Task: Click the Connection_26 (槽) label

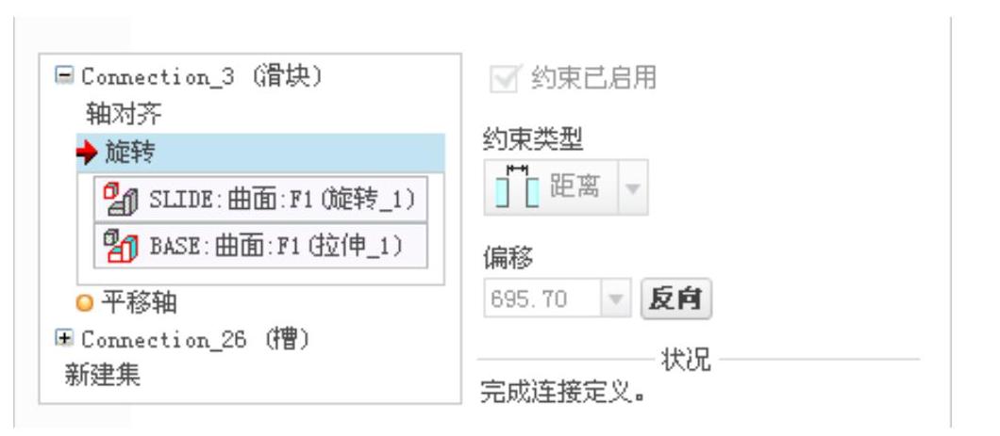Action: 196,339
